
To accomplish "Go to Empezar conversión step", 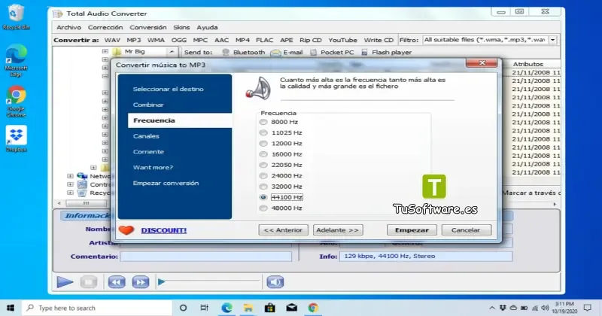I will point(166,184).
